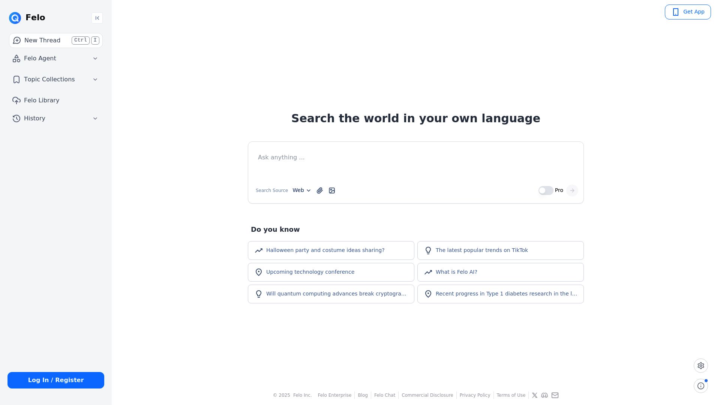720x405 pixels.
Task: Toggle Pro search mode
Action: [546, 190]
